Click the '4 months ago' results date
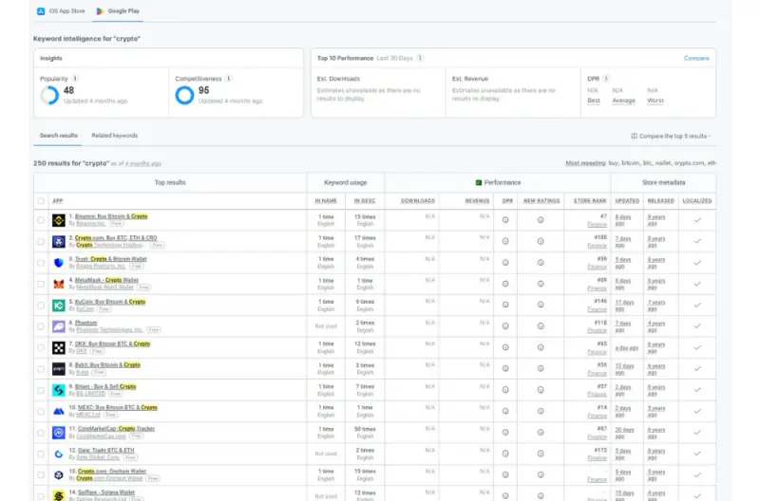Screen dimensions: 760x501 pos(143,163)
